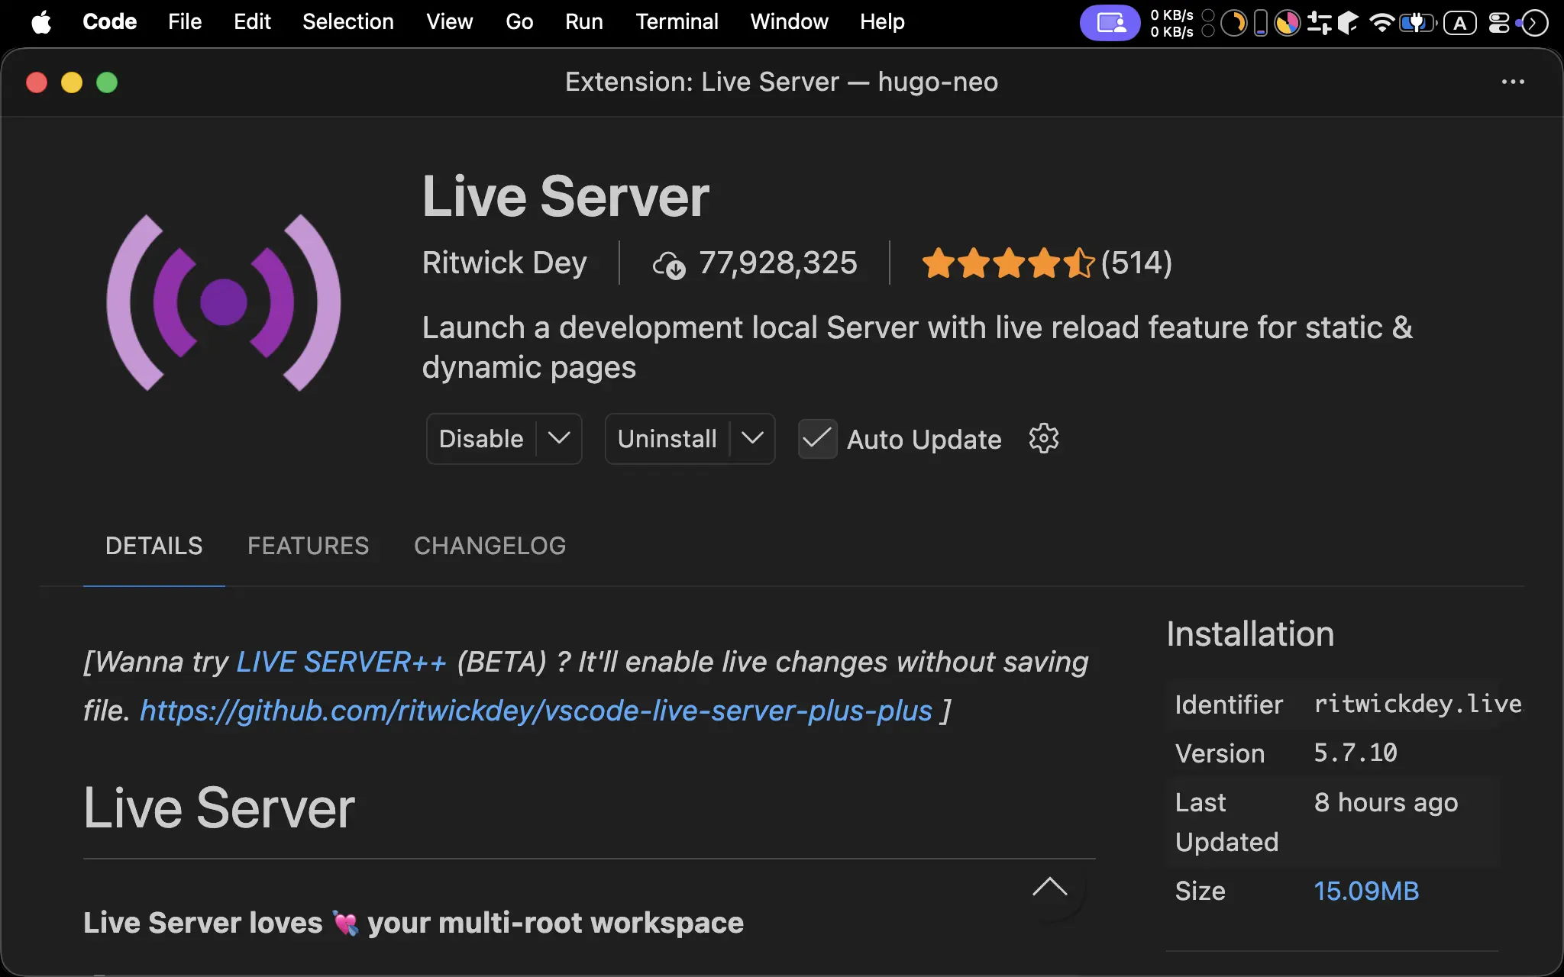Open the Edit menu

(252, 22)
